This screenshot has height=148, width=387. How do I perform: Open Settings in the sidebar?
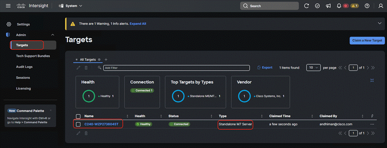pyautogui.click(x=23, y=24)
